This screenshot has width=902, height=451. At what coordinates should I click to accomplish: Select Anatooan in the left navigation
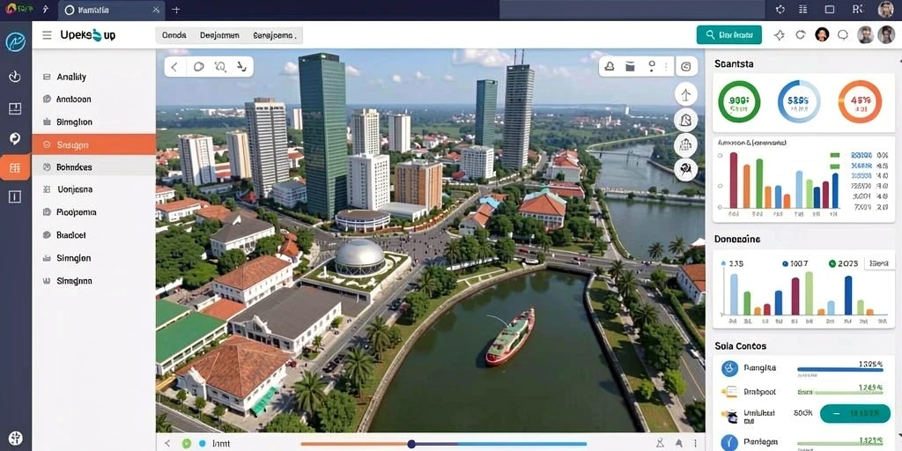coord(93,99)
